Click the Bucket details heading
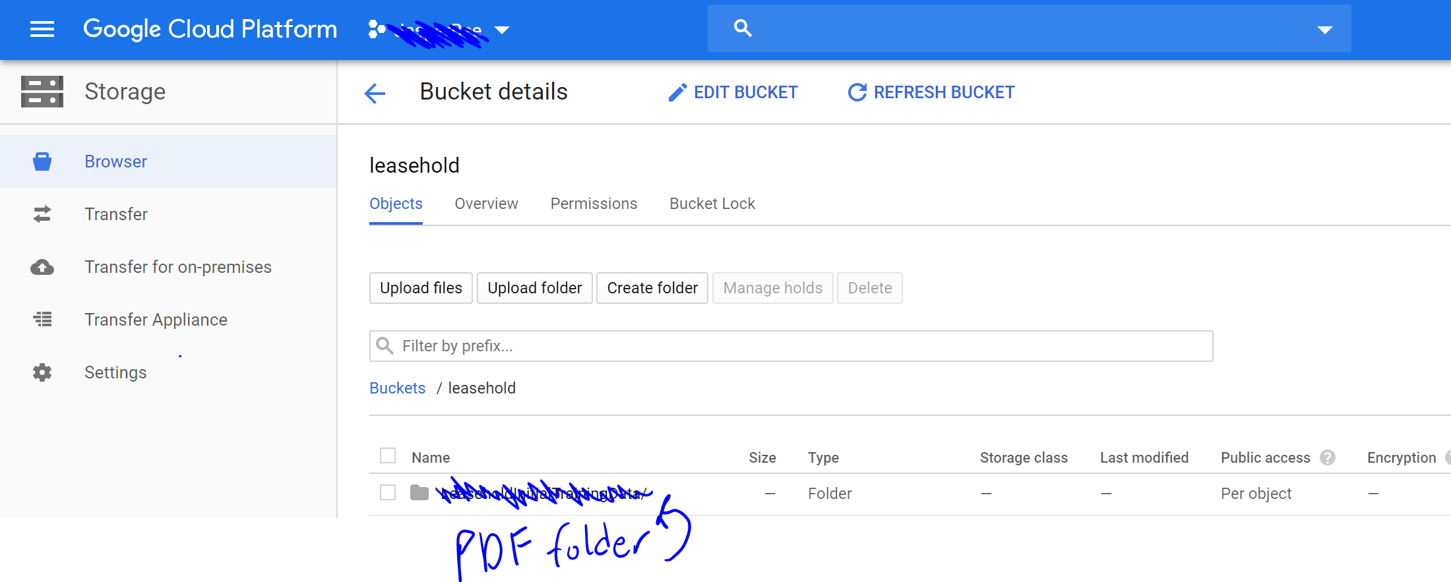Viewport: 1451px width, 582px height. coord(493,92)
